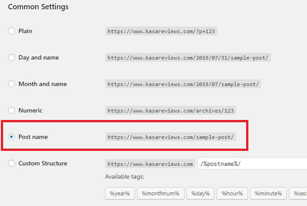Select the Post name radio button

tap(11, 137)
